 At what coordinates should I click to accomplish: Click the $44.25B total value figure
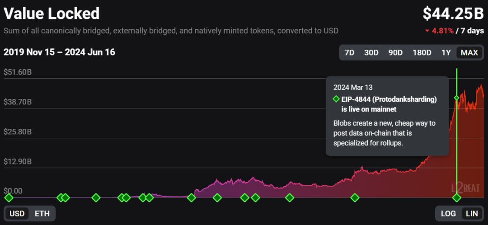tap(453, 14)
